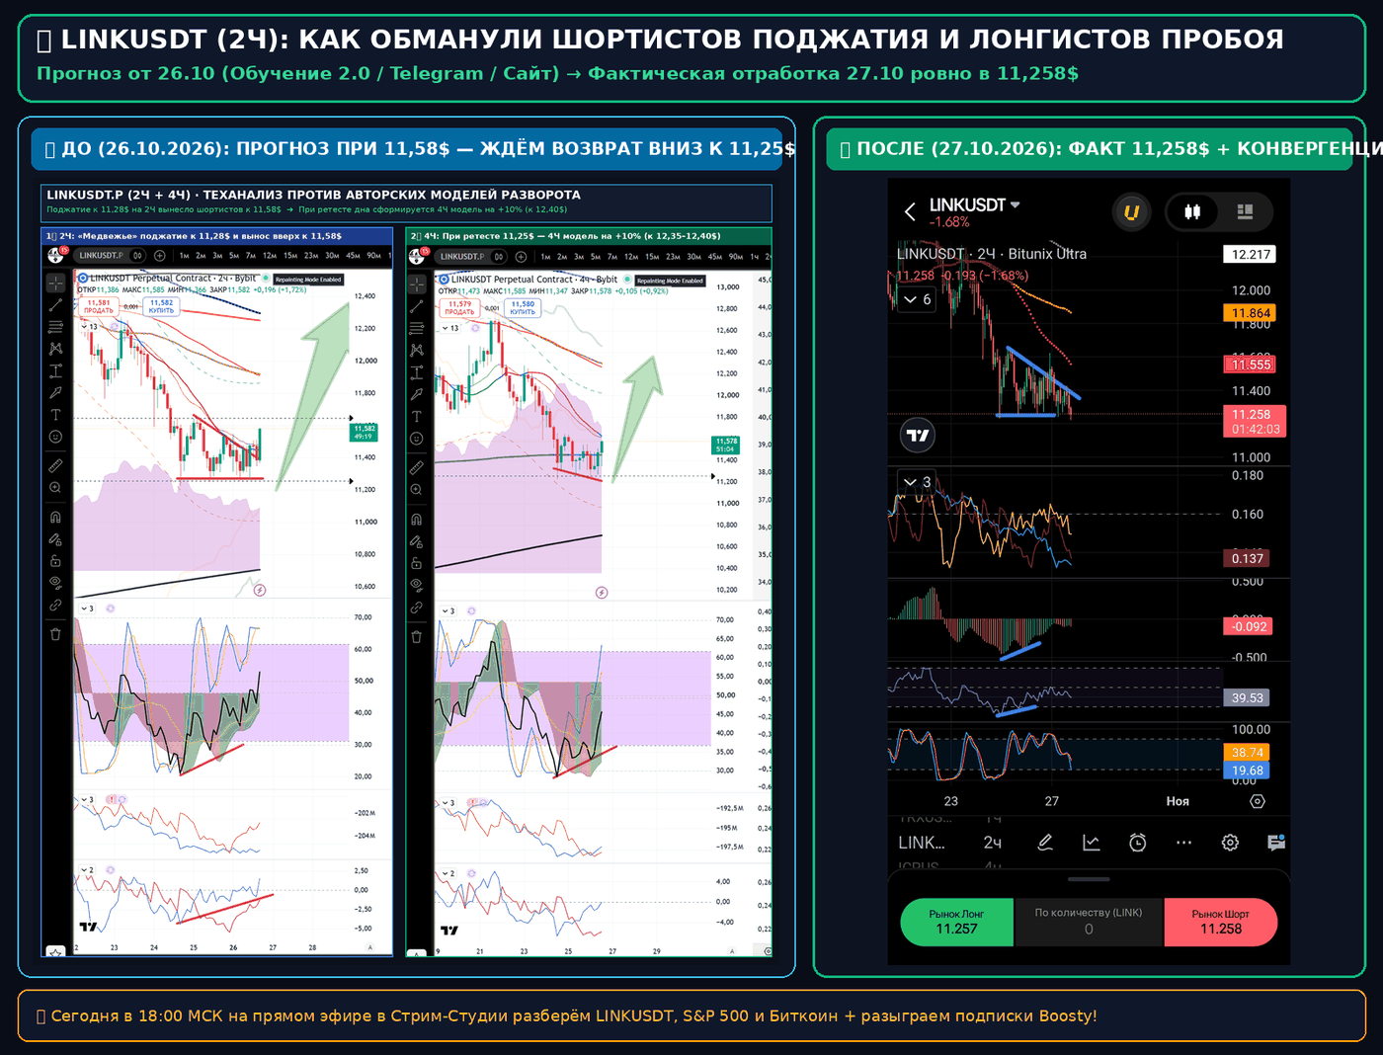
Task: Toggle the hide drawings eye in the 4Ч chart
Action: pyautogui.click(x=416, y=585)
